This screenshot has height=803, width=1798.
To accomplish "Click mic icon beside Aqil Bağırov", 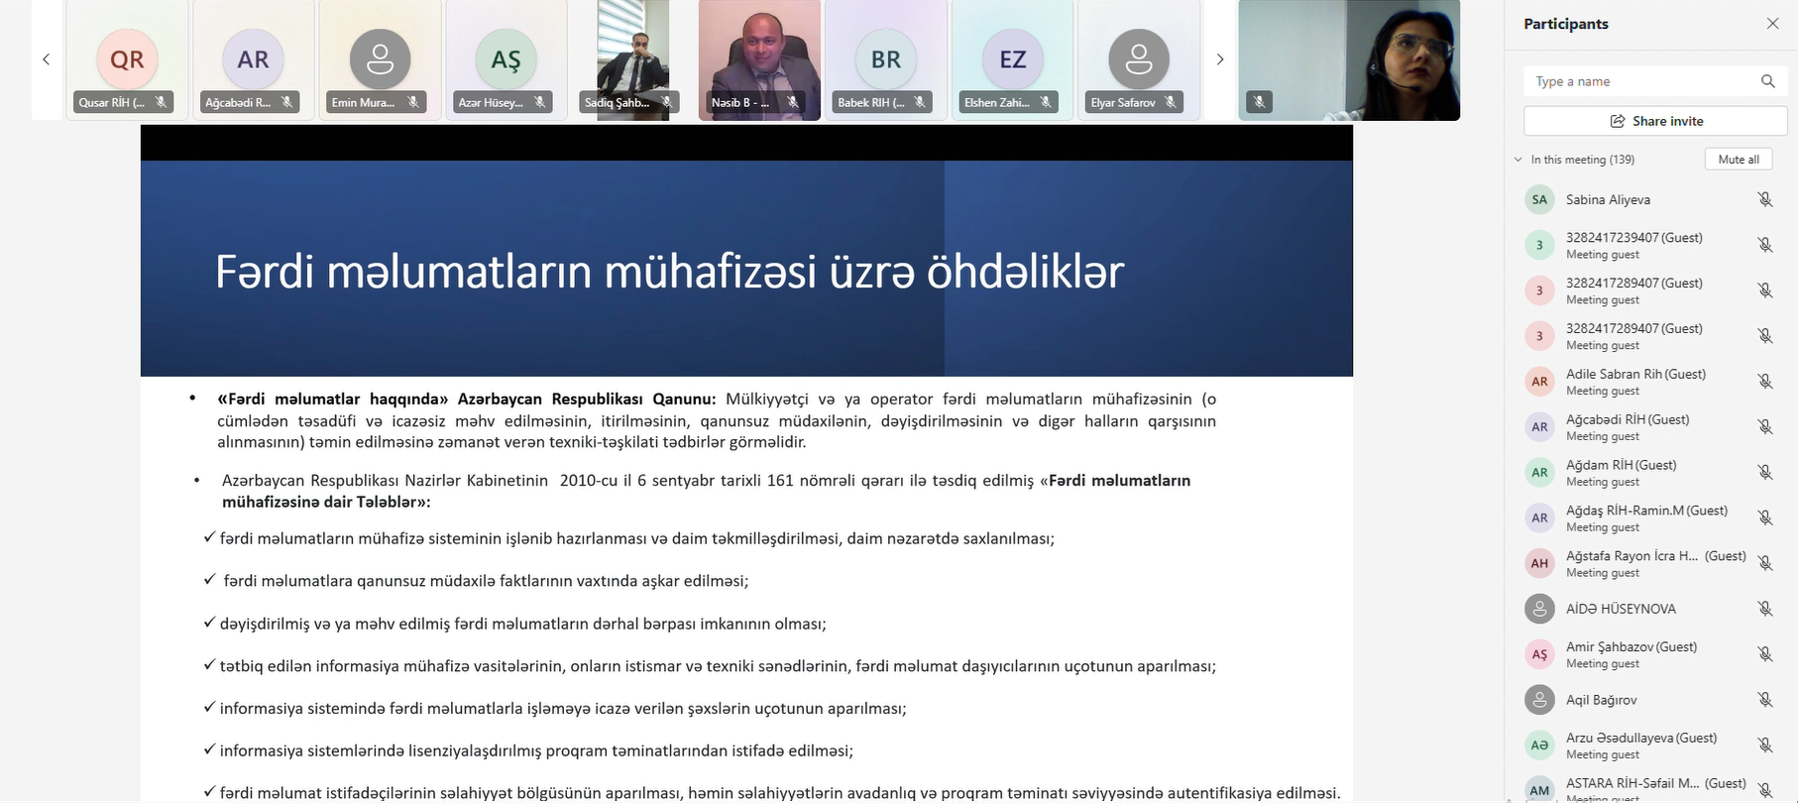I will (1765, 700).
